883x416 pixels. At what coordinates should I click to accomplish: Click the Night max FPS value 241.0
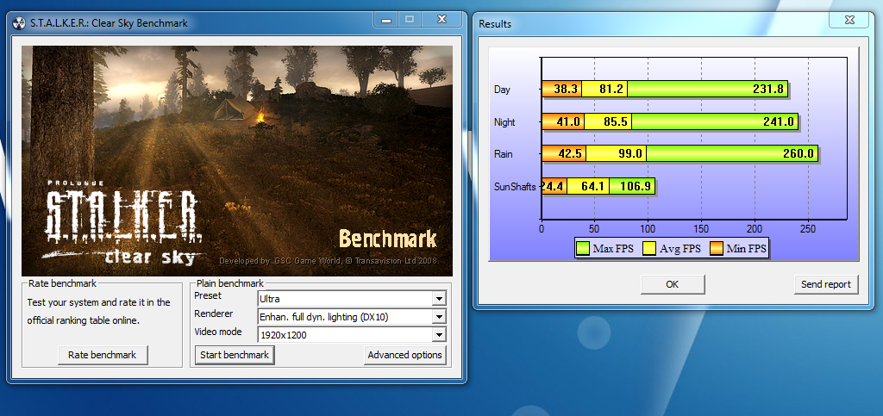point(779,122)
